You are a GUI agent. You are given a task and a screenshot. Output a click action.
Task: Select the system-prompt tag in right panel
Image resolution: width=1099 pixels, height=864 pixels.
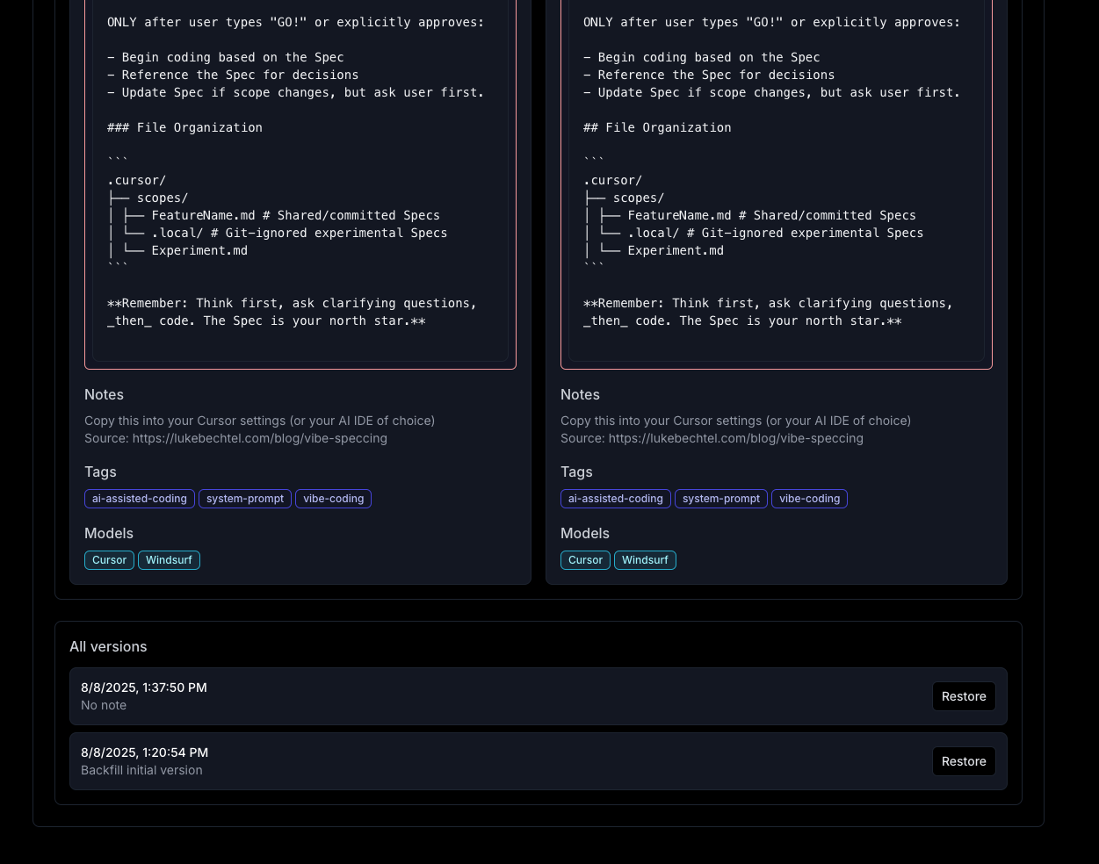pyautogui.click(x=721, y=499)
